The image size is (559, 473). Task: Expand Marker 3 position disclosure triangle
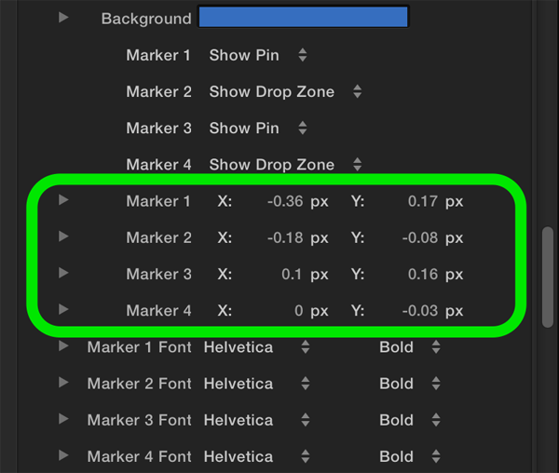pos(63,273)
